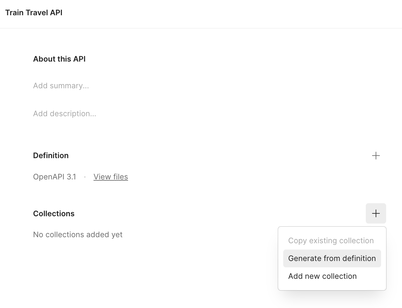Click the "Train Travel API" title
Screen dimensions: 402x308
click(33, 13)
